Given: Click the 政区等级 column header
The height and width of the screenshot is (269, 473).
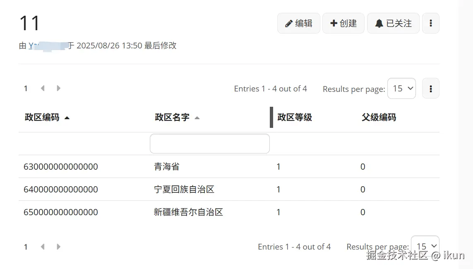Looking at the screenshot, I should point(294,118).
